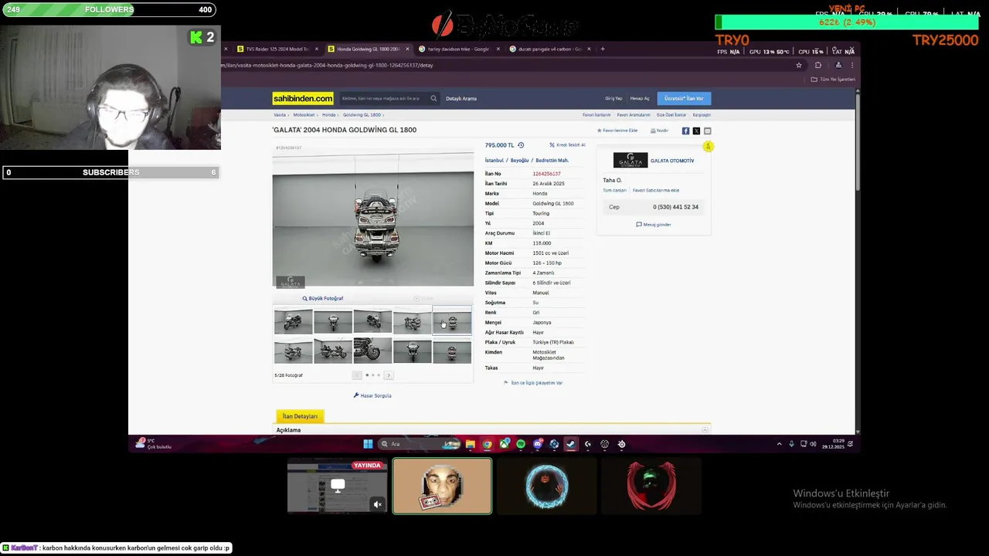The height and width of the screenshot is (556, 989).
Task: Share listing on Facebook icon
Action: point(685,131)
